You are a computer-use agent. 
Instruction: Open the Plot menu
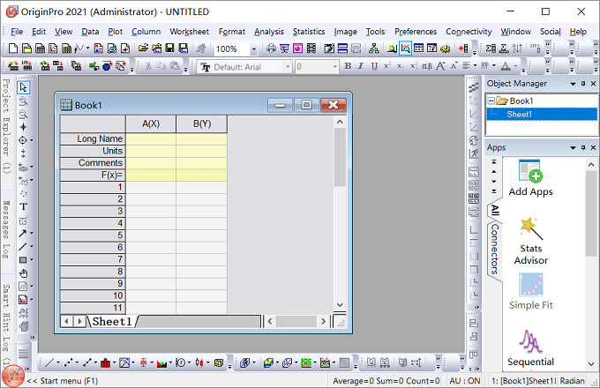tap(116, 32)
